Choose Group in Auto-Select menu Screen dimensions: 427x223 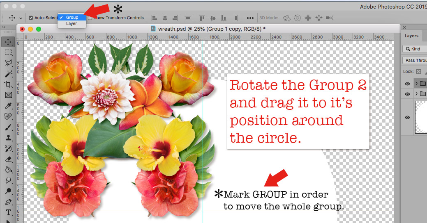coord(72,17)
